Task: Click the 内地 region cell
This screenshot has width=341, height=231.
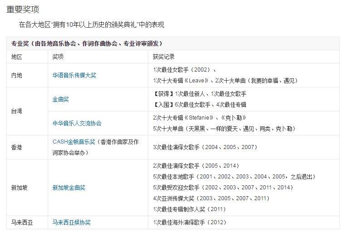Action: pos(17,75)
